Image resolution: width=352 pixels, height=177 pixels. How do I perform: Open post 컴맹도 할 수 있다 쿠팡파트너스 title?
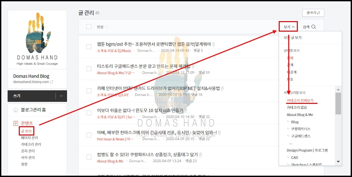click(x=148, y=155)
